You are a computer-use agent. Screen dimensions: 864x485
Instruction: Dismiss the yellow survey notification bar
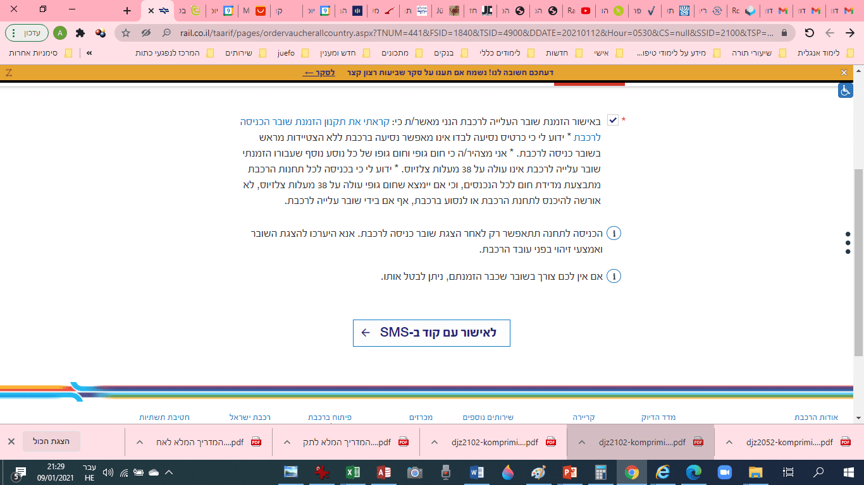point(844,73)
